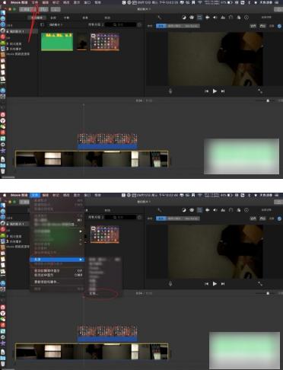Select the Ken Burns crop style in the upper window
This screenshot has height=370, width=283.
point(192,26)
